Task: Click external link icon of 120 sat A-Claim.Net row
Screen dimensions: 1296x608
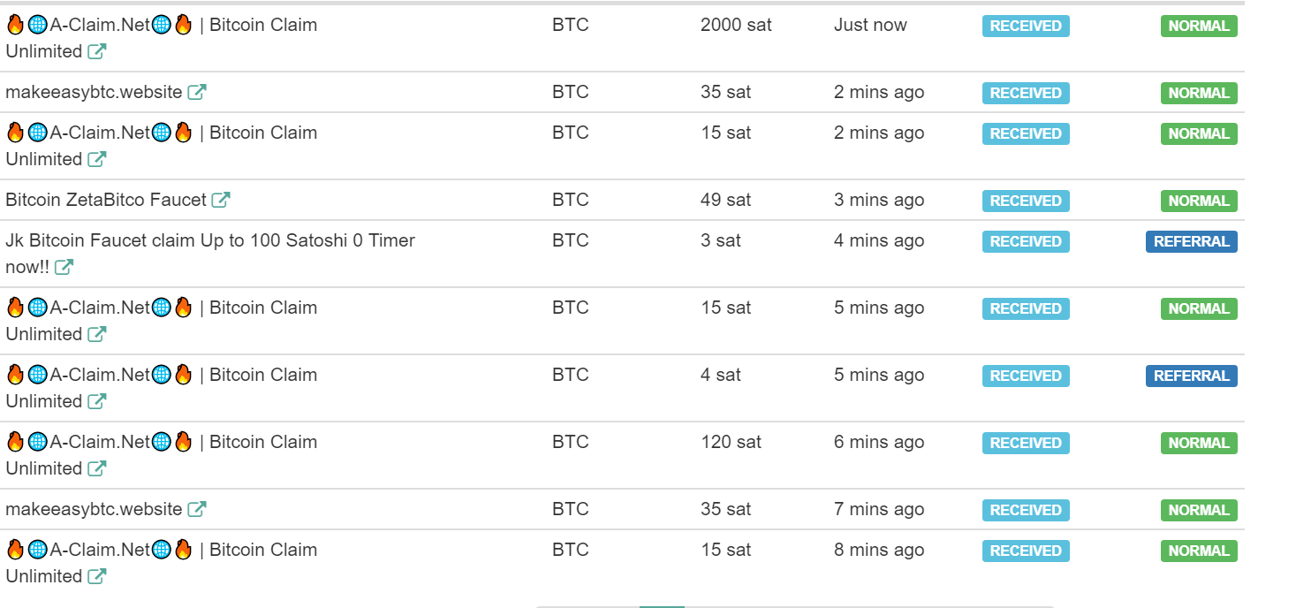Action: pos(97,468)
